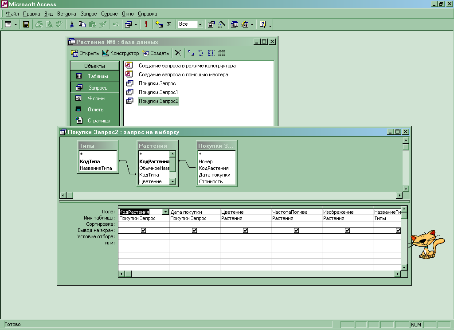Uncheck show box for КодРастения column
This screenshot has width=454, height=330.
tap(143, 230)
